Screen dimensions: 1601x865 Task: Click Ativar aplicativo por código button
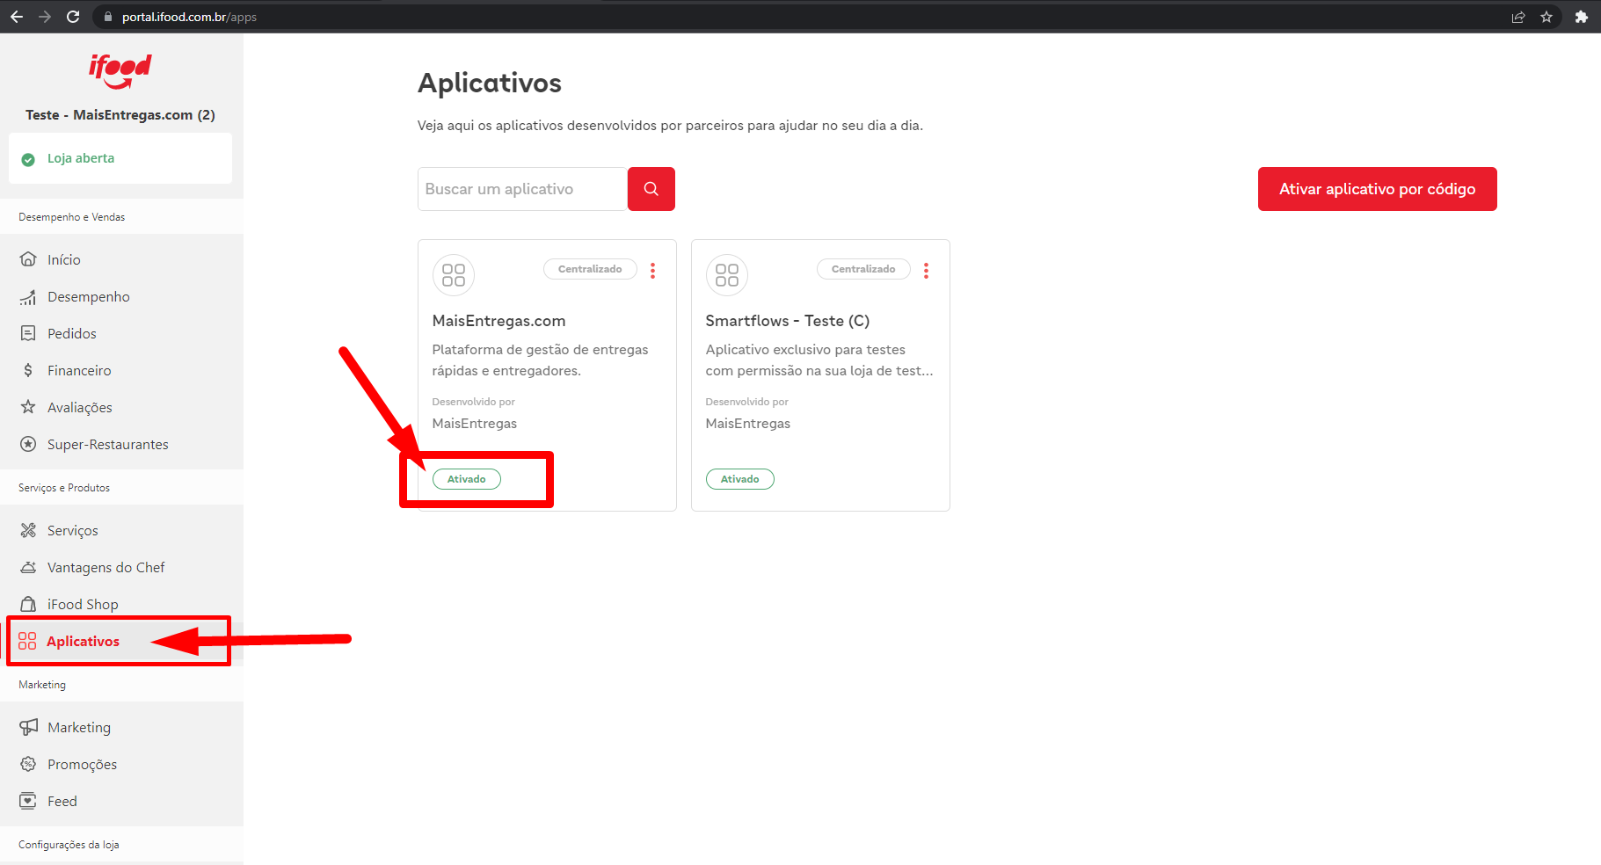(x=1377, y=189)
